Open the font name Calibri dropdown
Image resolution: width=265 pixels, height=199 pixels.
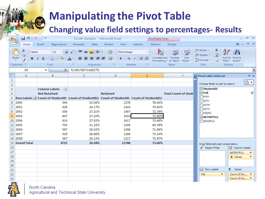(51, 52)
